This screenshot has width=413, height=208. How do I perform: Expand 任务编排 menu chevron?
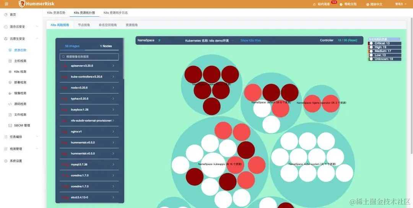click(x=37, y=137)
